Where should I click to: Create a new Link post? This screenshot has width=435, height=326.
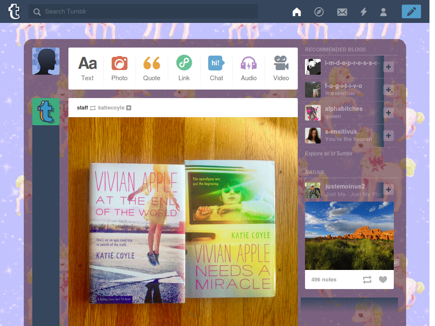coord(184,68)
